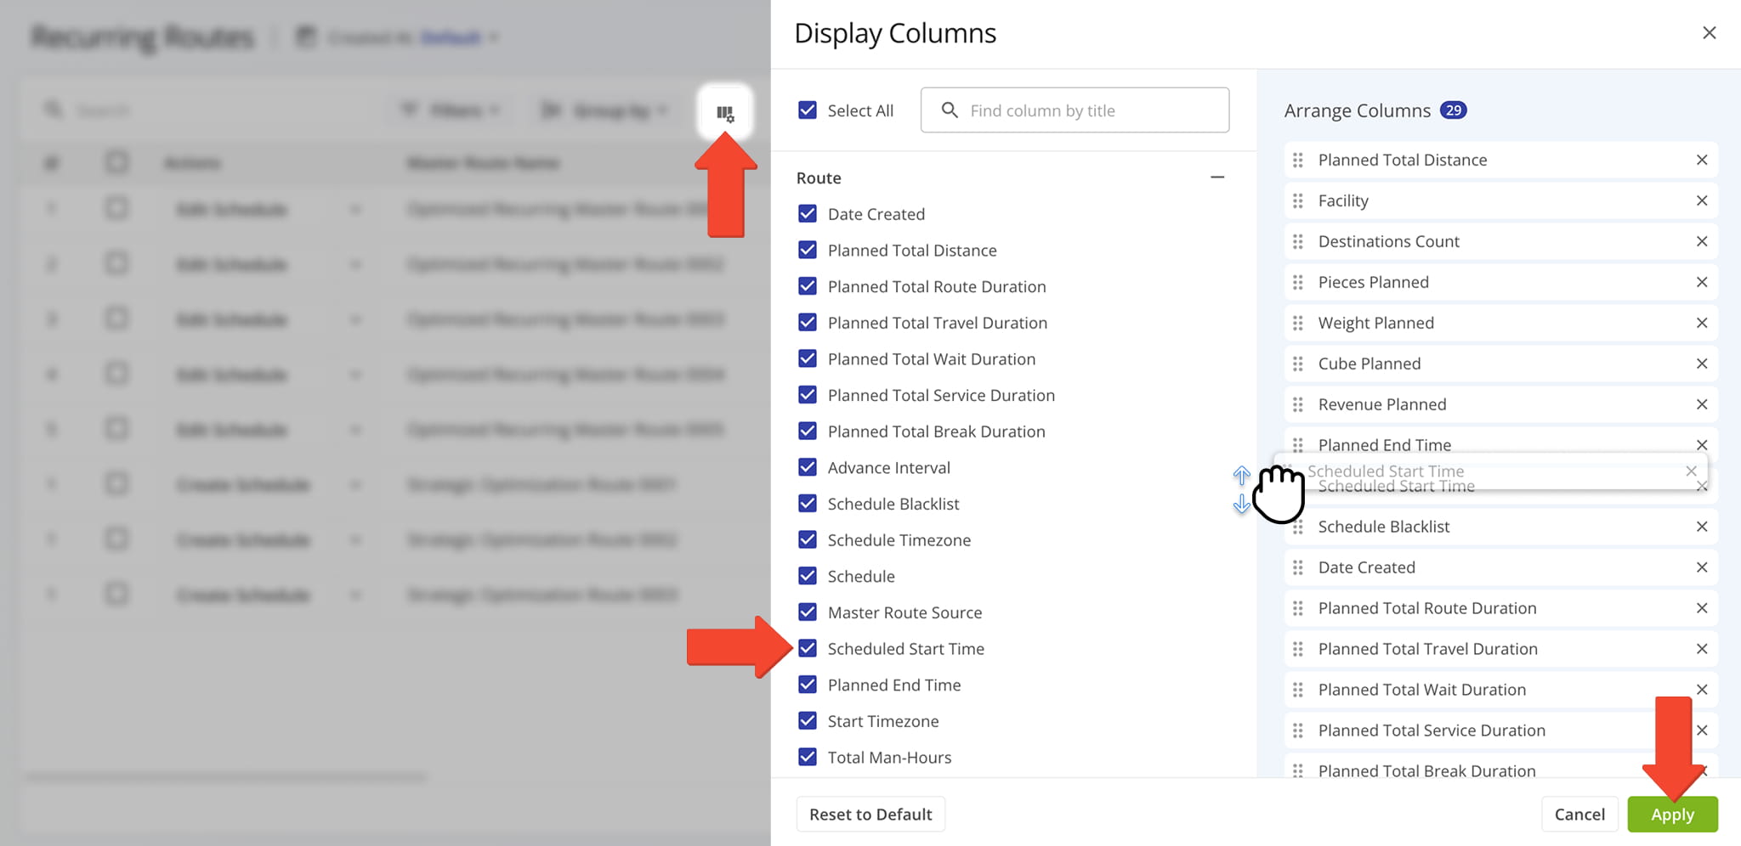Apply the column changes
Screen dimensions: 1741x846
(x=1672, y=814)
